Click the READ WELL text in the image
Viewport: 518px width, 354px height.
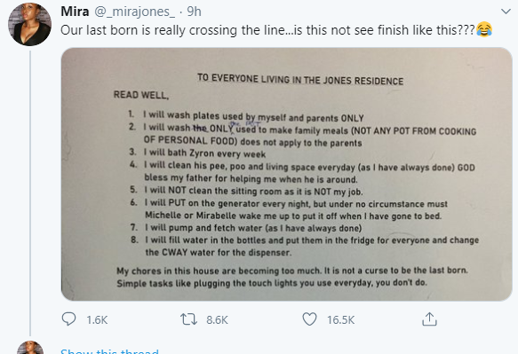(x=141, y=95)
